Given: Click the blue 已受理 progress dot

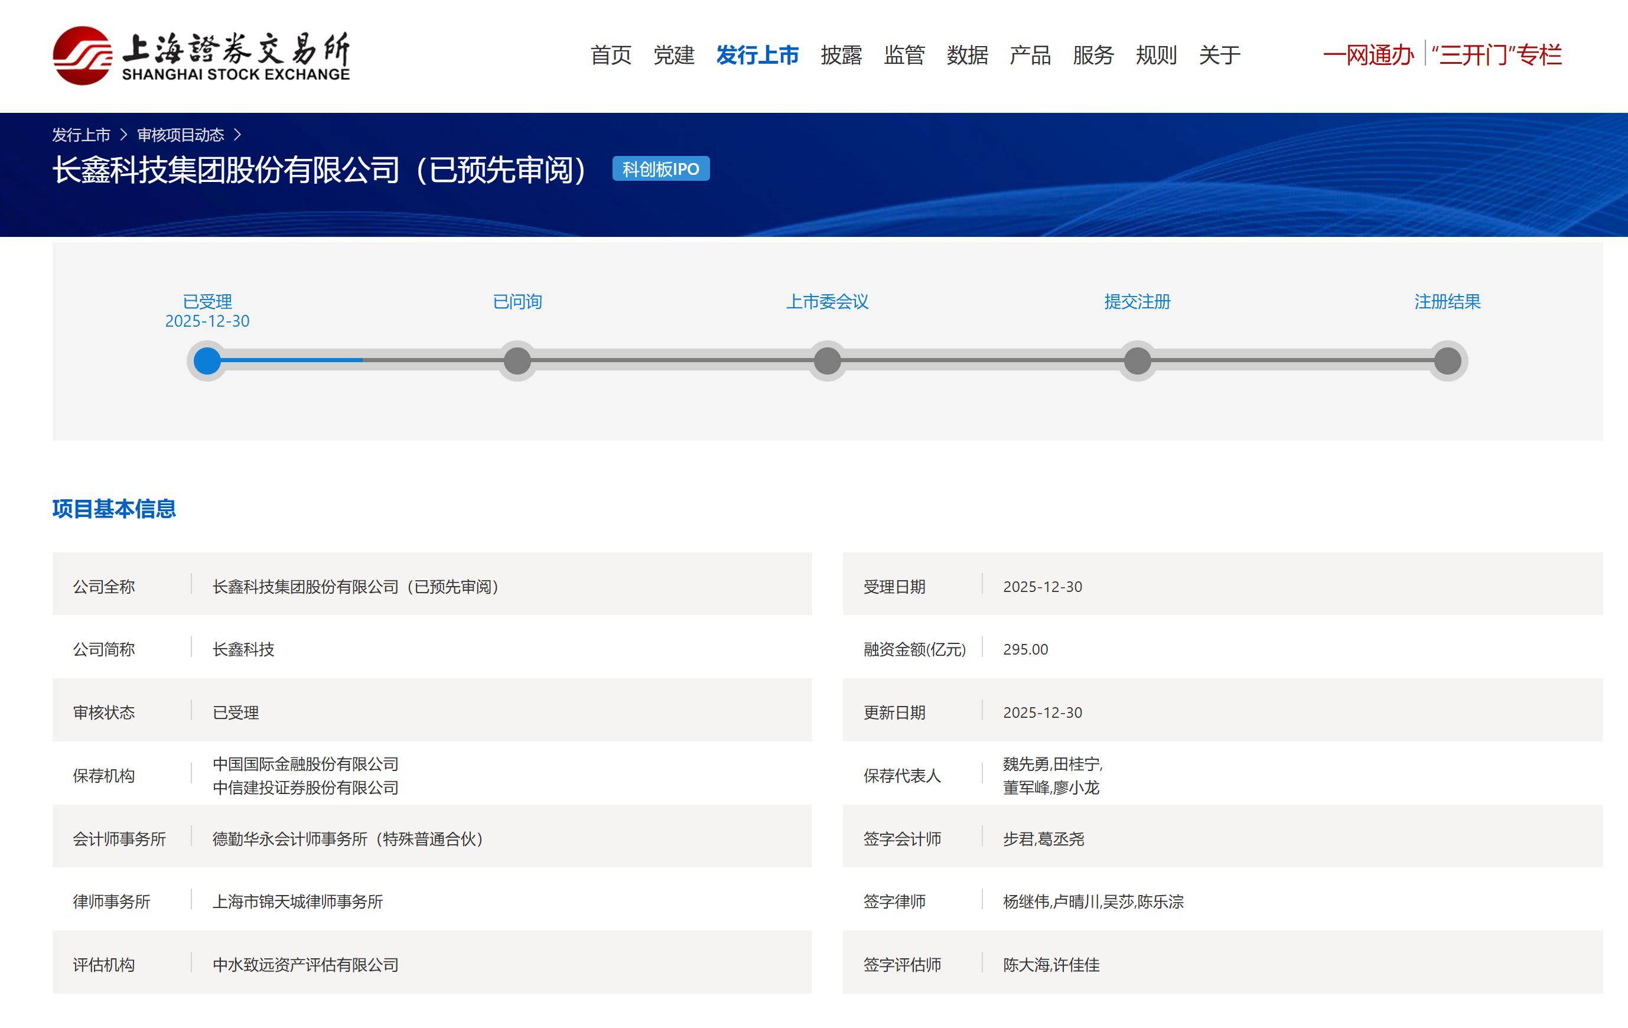Looking at the screenshot, I should coord(207,360).
